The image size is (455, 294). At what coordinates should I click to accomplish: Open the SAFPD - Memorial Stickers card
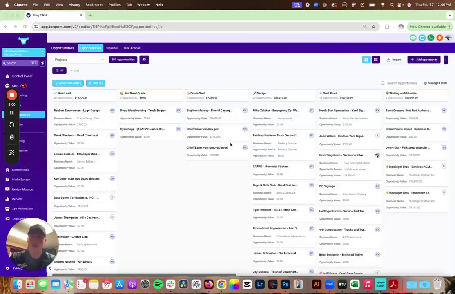283,170
